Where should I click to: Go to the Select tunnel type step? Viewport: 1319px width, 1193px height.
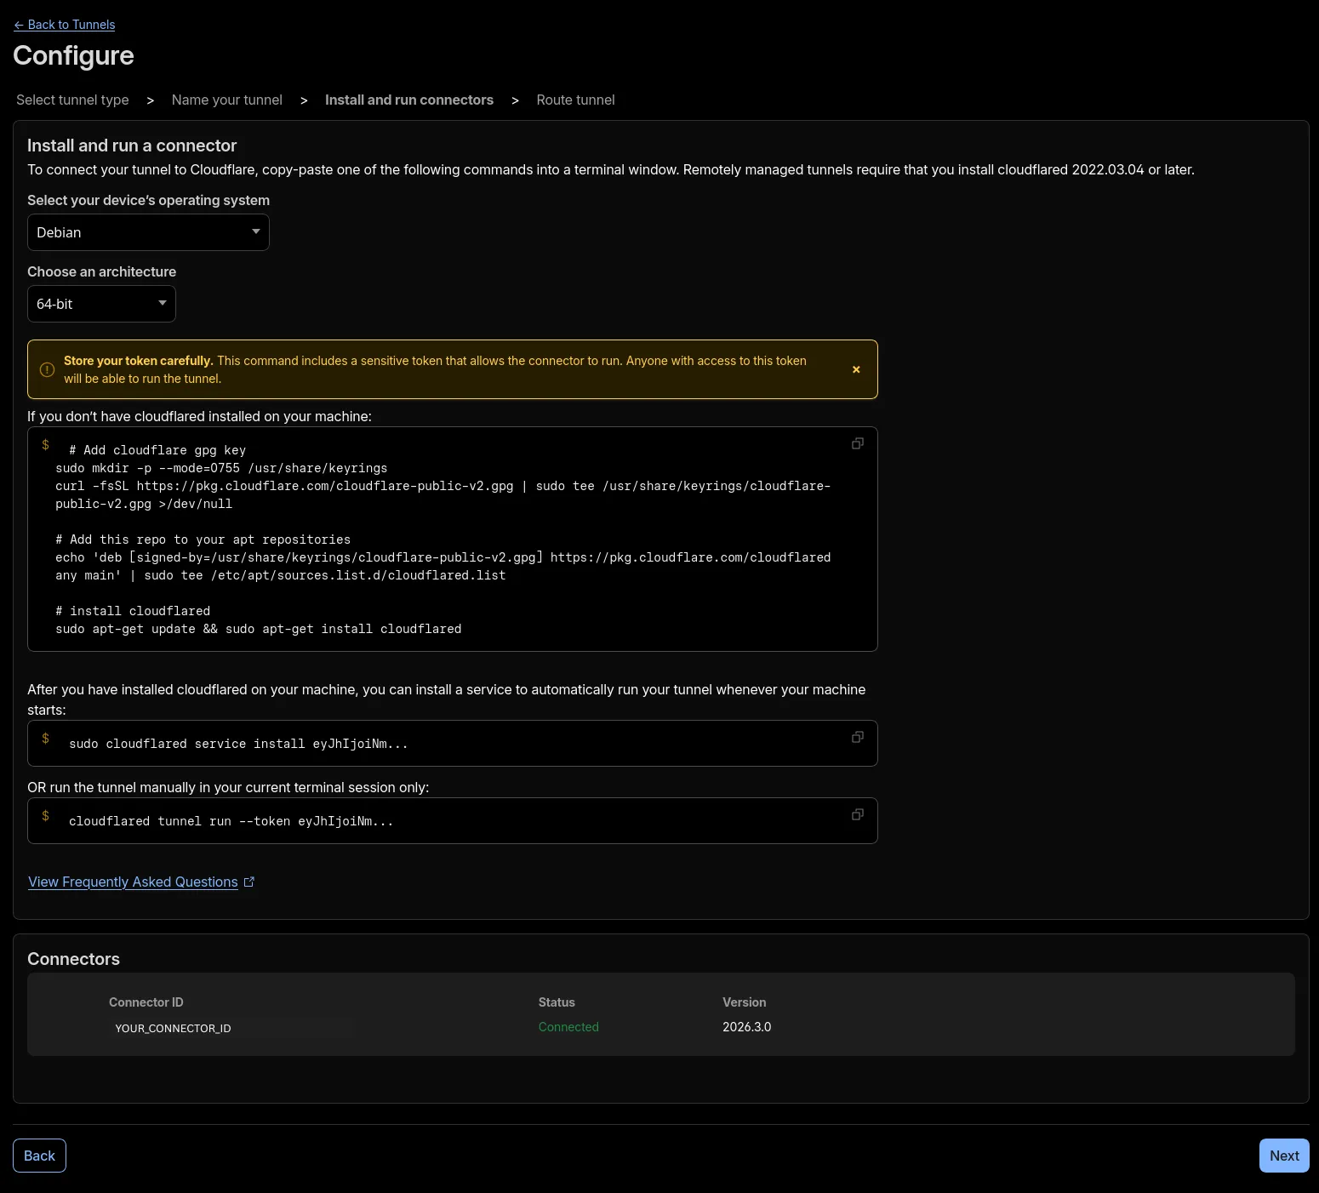coord(72,100)
